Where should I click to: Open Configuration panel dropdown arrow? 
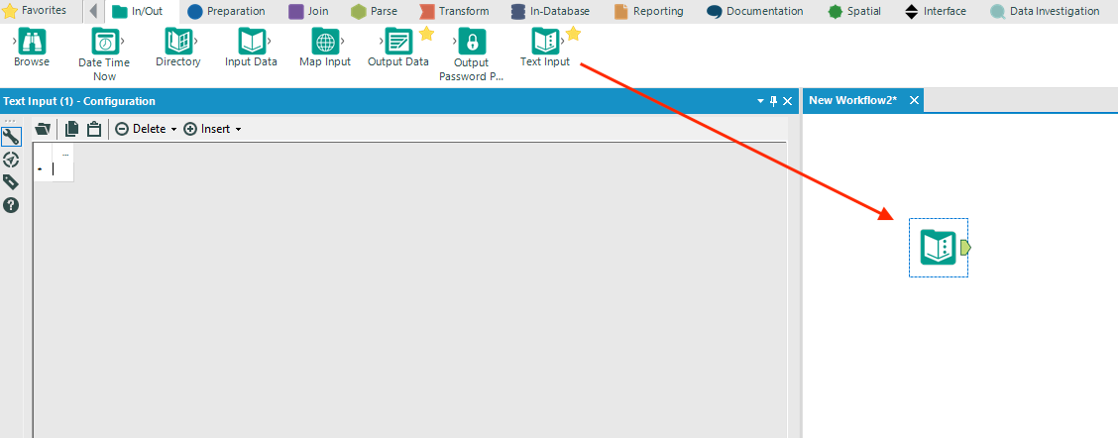click(760, 102)
